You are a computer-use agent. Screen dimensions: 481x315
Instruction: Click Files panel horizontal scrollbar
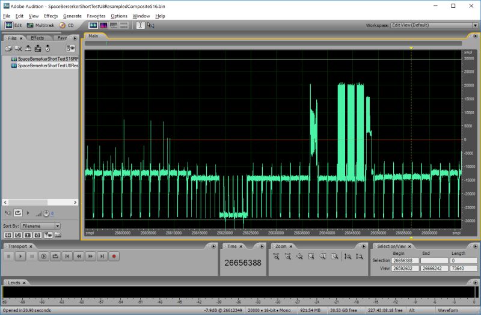pyautogui.click(x=40, y=202)
